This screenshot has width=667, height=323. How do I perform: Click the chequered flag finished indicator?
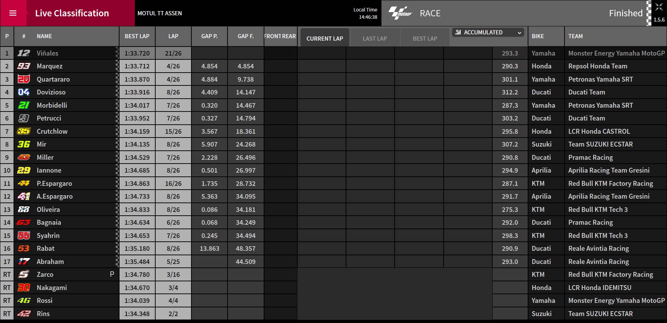coord(649,13)
